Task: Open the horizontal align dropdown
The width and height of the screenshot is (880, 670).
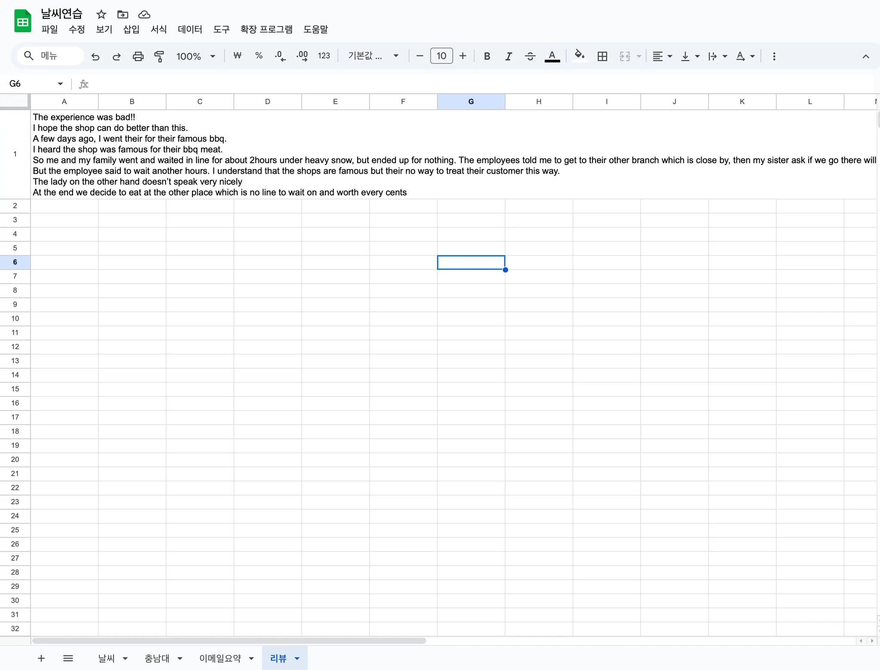Action: tap(662, 56)
